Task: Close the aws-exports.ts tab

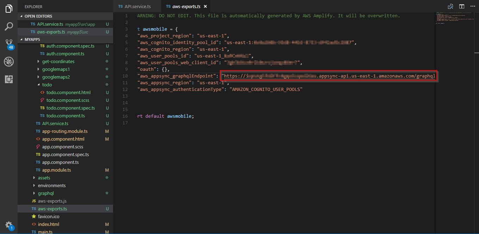Action: [205, 6]
